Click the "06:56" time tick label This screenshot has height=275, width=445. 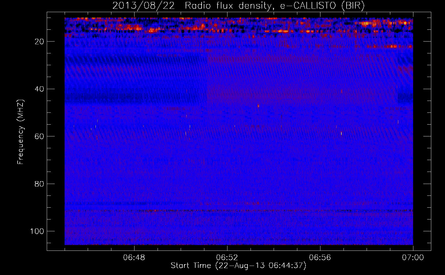320,258
